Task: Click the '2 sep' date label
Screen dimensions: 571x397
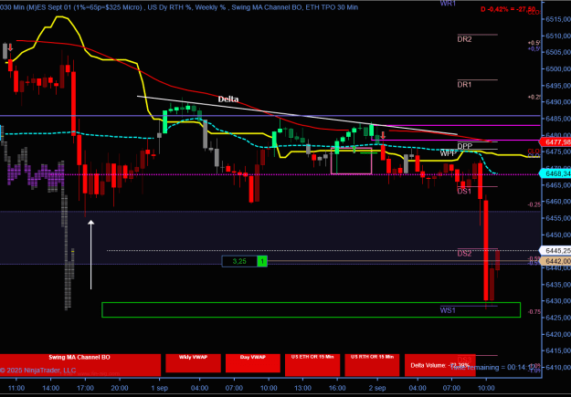Action: pyautogui.click(x=377, y=388)
